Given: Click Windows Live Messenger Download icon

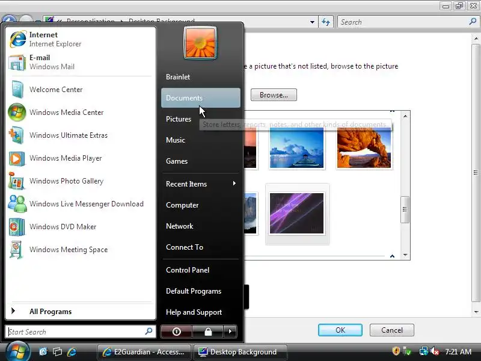Looking at the screenshot, I should point(17,204).
